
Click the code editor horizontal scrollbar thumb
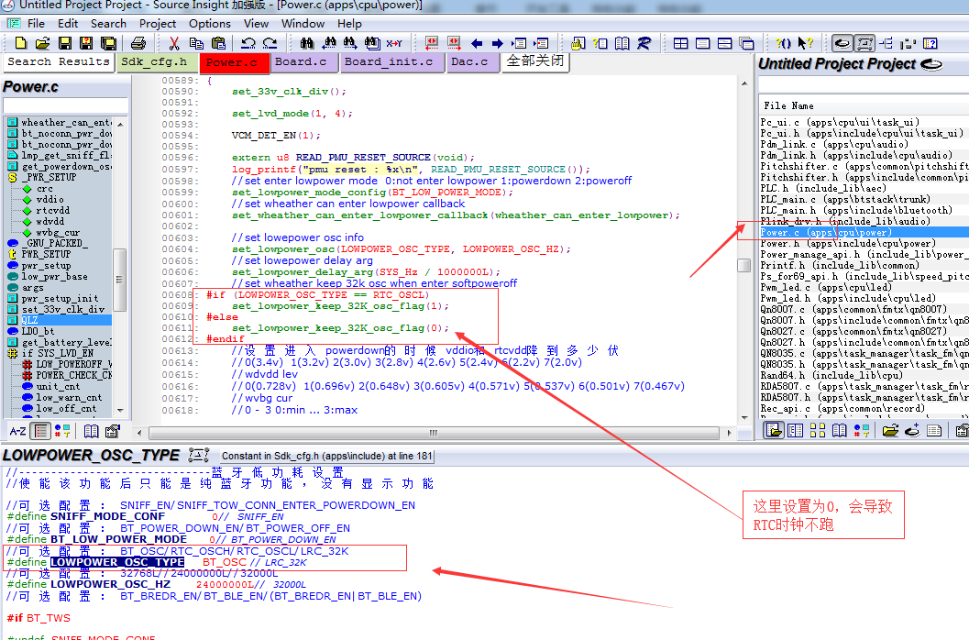click(x=434, y=433)
